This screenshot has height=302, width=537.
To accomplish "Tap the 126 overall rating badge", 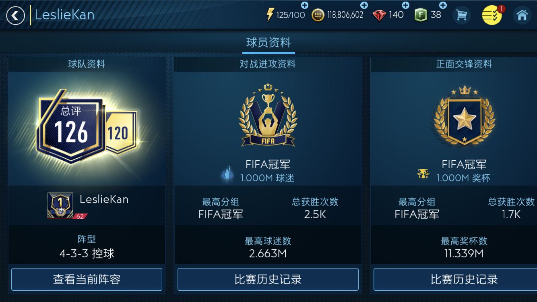I will 70,128.
